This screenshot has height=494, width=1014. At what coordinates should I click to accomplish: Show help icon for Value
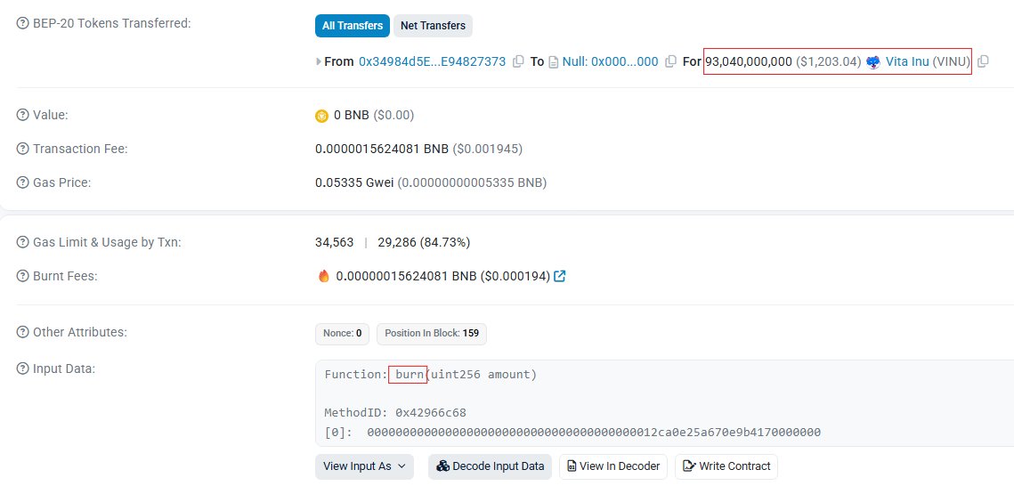coord(22,115)
